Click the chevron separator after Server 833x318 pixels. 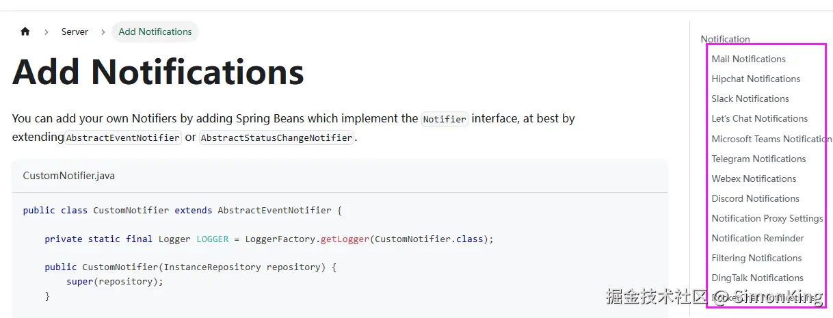click(x=103, y=32)
